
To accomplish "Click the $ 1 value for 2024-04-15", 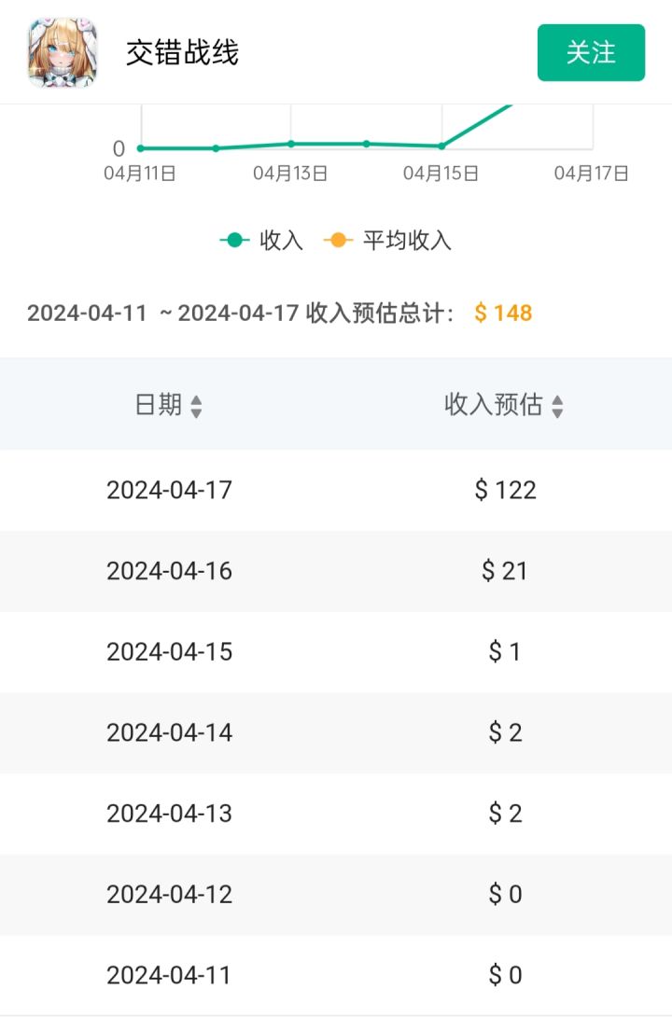I will click(505, 651).
